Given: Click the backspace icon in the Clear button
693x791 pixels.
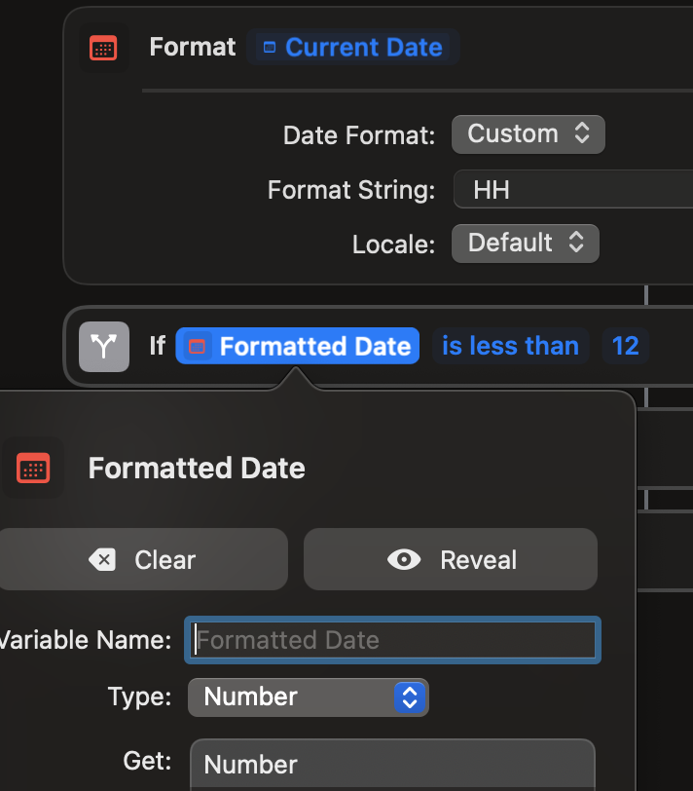Looking at the screenshot, I should (102, 560).
